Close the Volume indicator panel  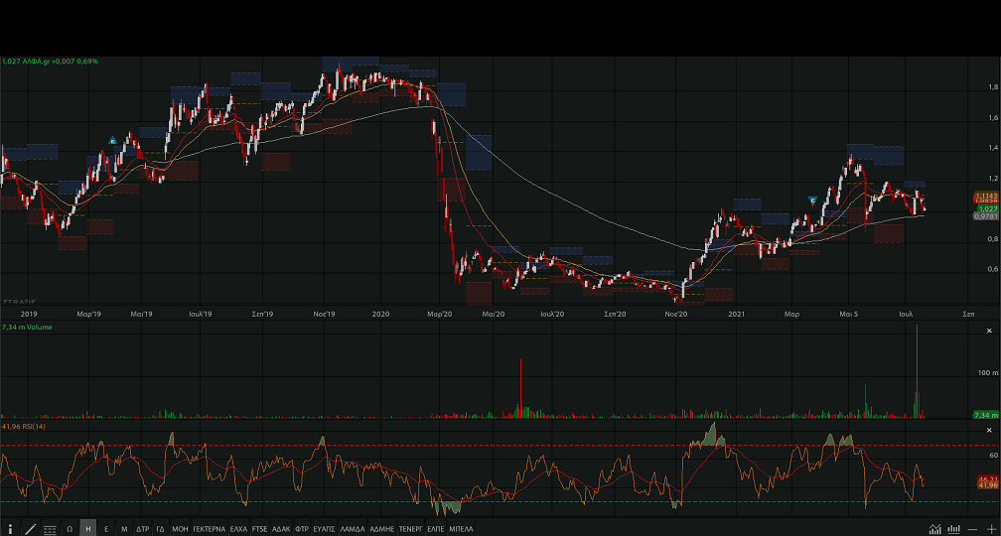pyautogui.click(x=989, y=330)
